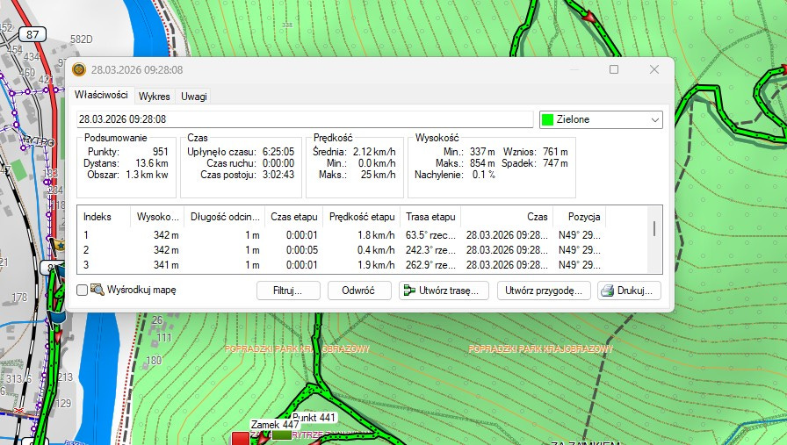Sort table by Prędkość etapu column
Screen dimensions: 787x445
point(362,216)
